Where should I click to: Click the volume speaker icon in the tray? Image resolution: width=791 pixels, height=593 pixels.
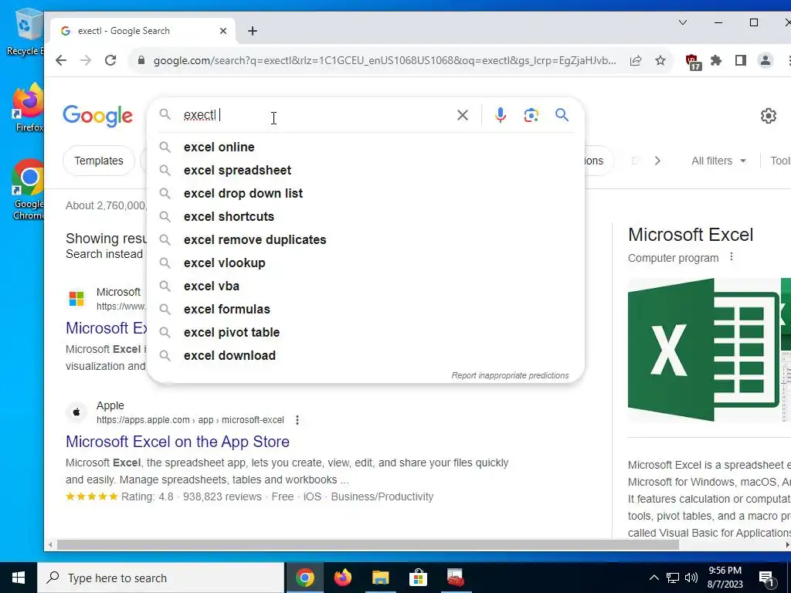tap(691, 578)
